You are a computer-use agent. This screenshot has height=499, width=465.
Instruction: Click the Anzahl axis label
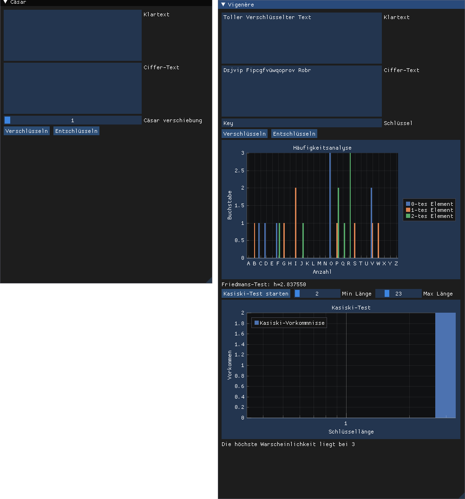(x=322, y=272)
